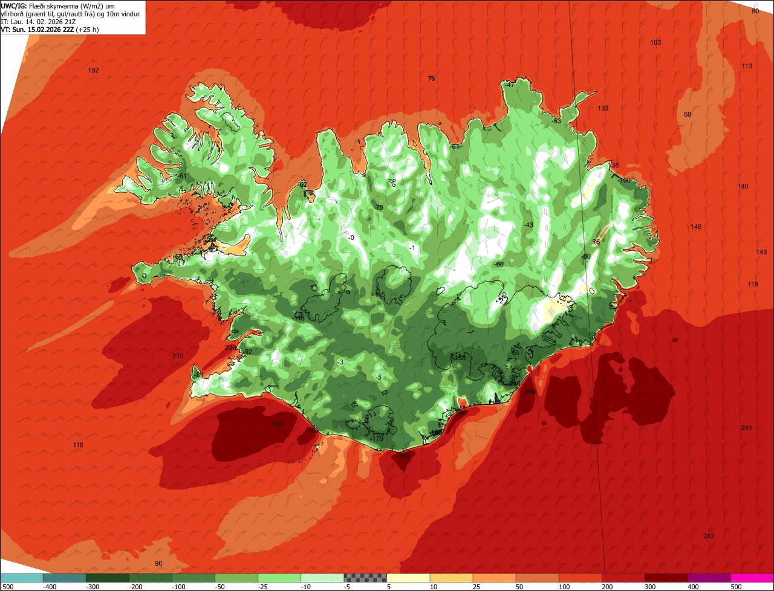The image size is (774, 591).
Task: Select the magenta swatch after 500
Action: point(752,578)
